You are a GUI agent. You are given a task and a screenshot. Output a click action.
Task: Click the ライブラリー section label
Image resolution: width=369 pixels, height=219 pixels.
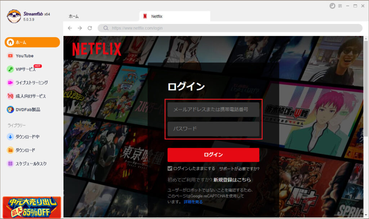[x=17, y=125]
